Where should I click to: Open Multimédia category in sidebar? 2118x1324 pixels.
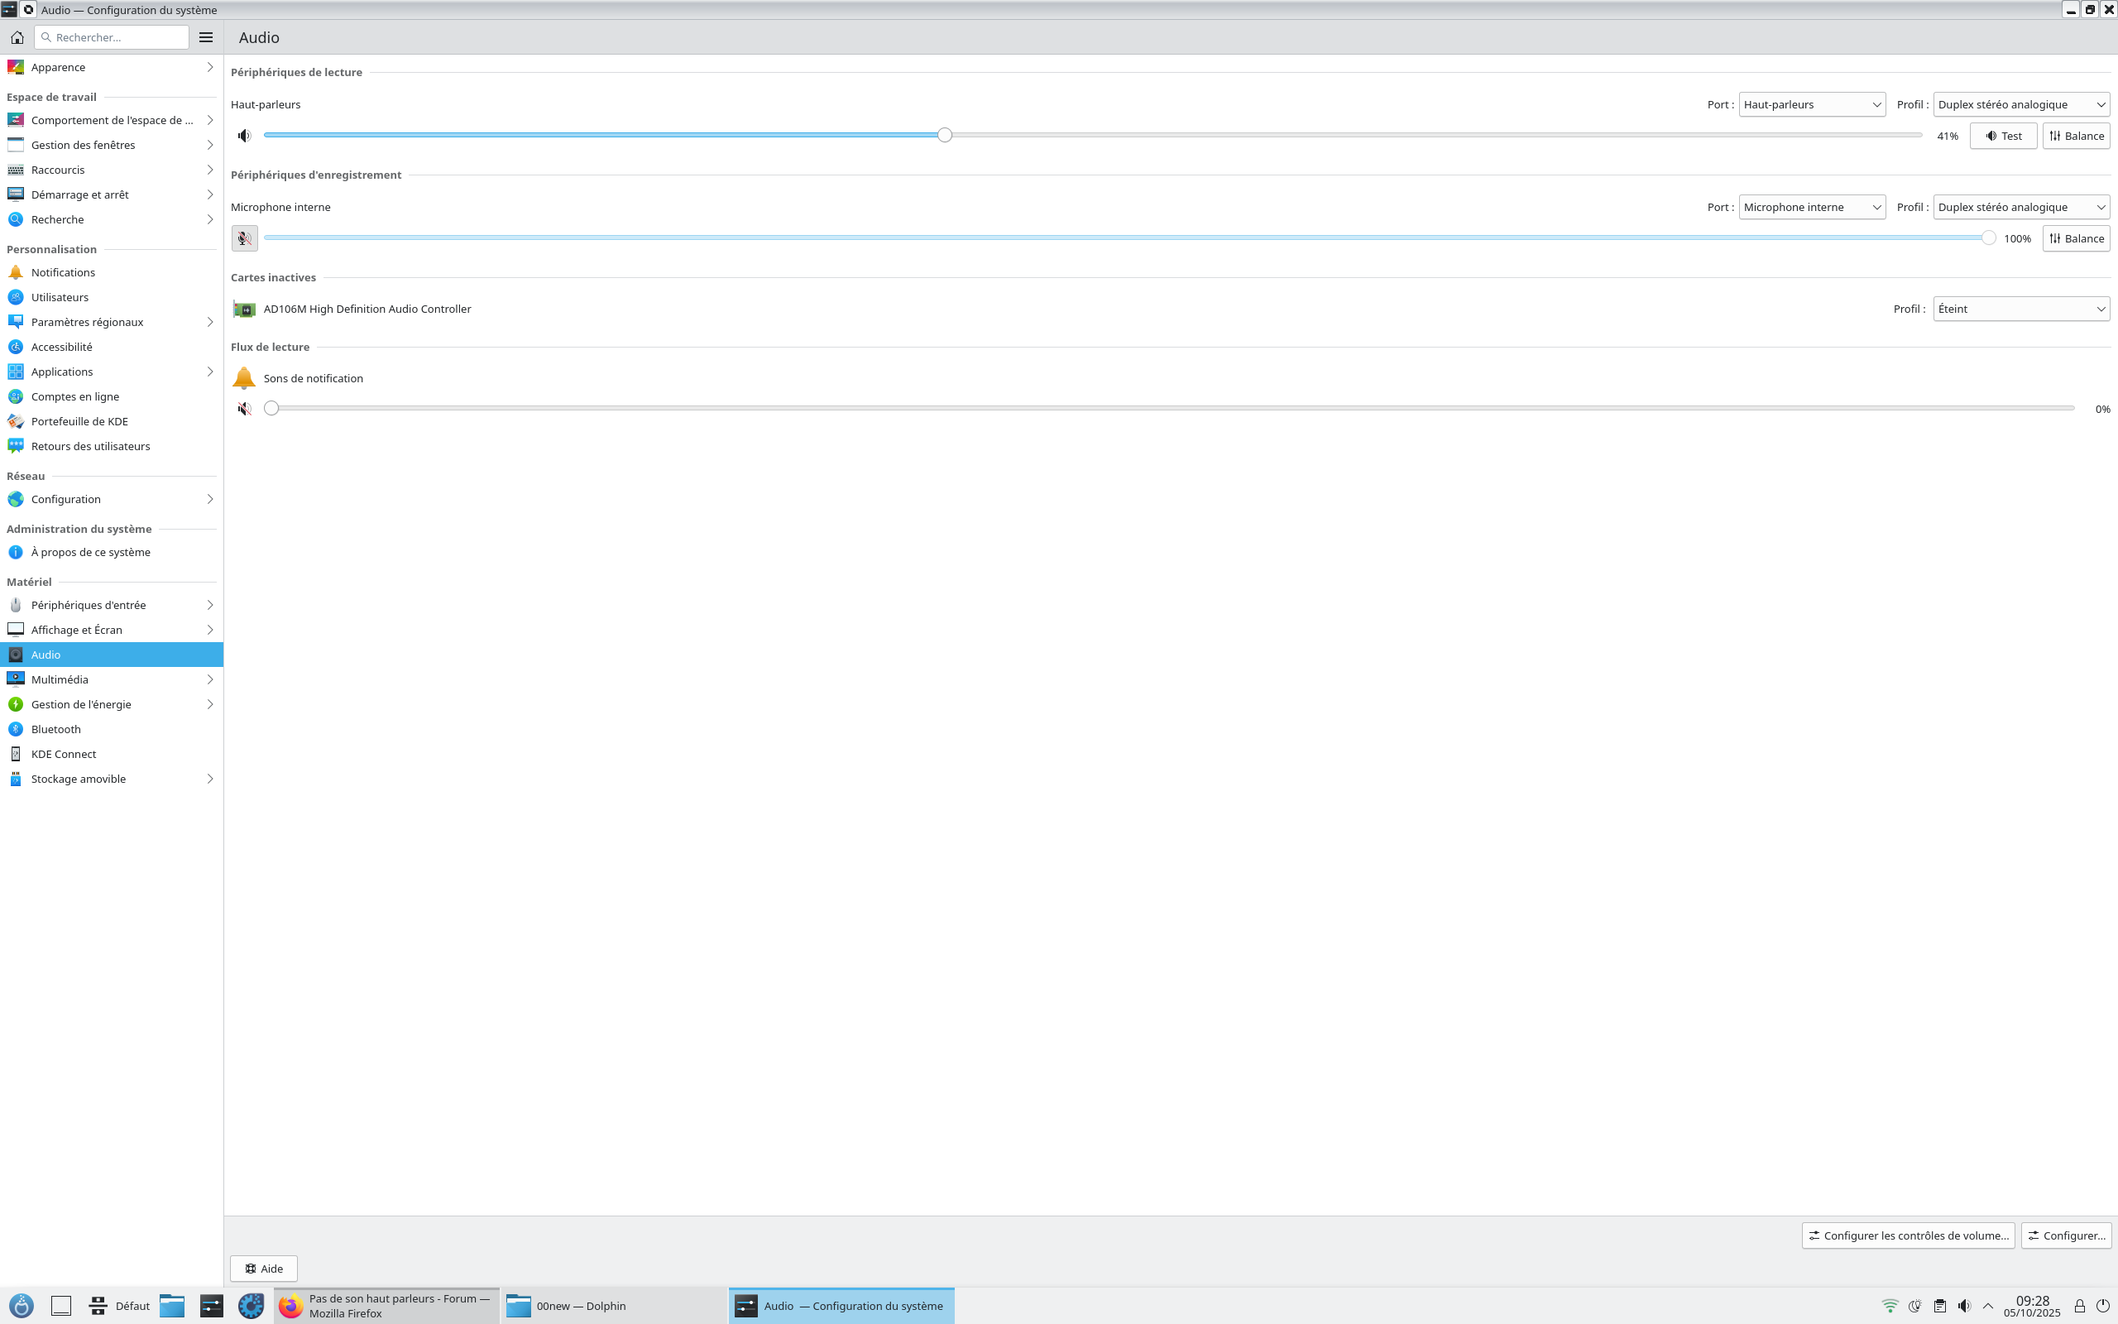60,679
